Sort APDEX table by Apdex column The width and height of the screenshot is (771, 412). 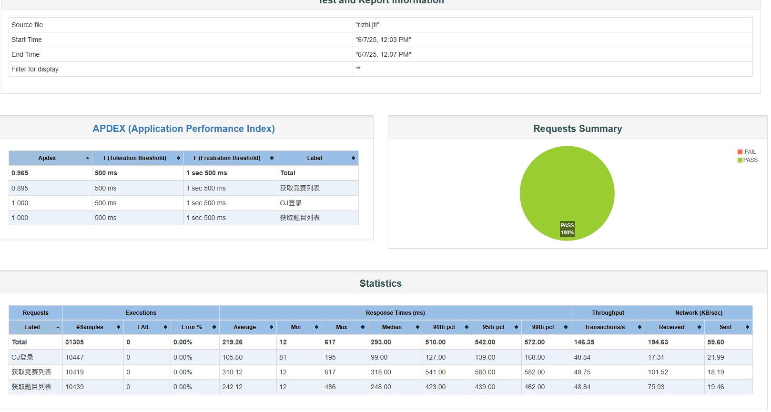[50, 158]
